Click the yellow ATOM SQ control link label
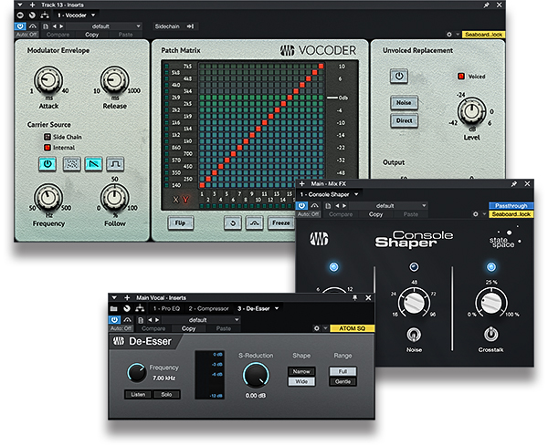This screenshot has height=445, width=548. point(353,328)
